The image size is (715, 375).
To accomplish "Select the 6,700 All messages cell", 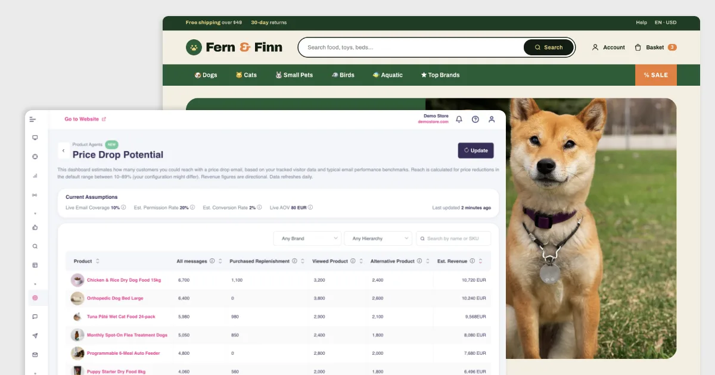I will (184, 280).
